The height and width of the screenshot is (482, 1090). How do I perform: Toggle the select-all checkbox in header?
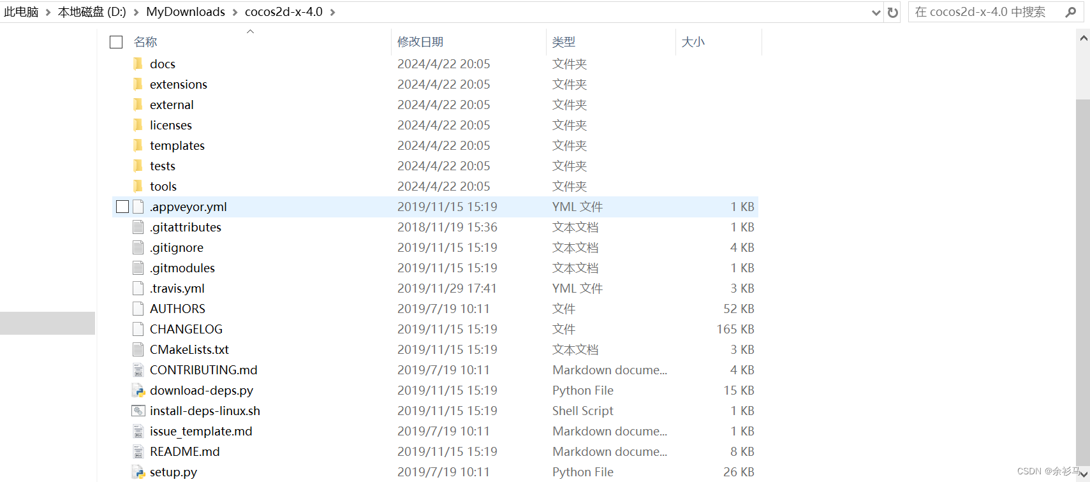coord(116,42)
